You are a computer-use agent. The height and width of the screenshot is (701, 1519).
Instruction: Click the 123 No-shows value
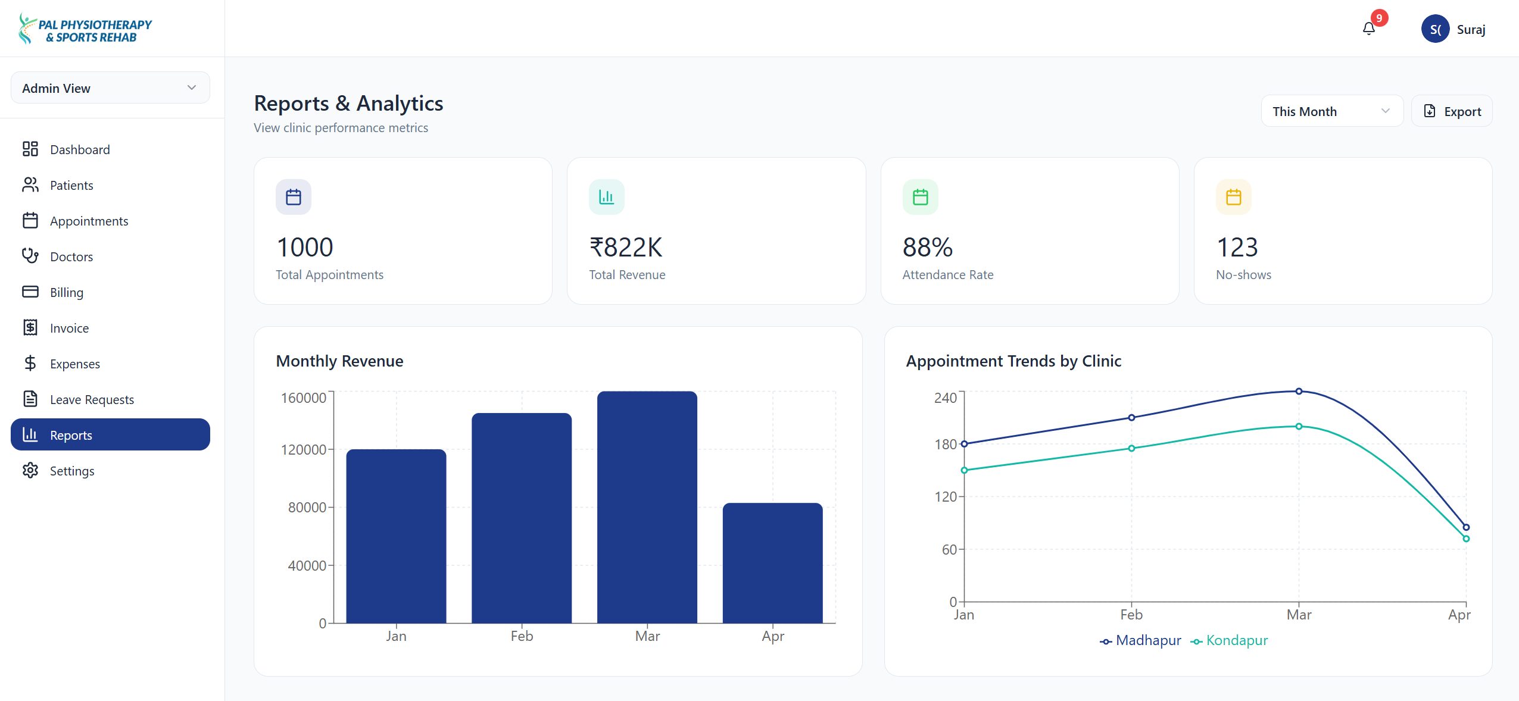coord(1237,247)
